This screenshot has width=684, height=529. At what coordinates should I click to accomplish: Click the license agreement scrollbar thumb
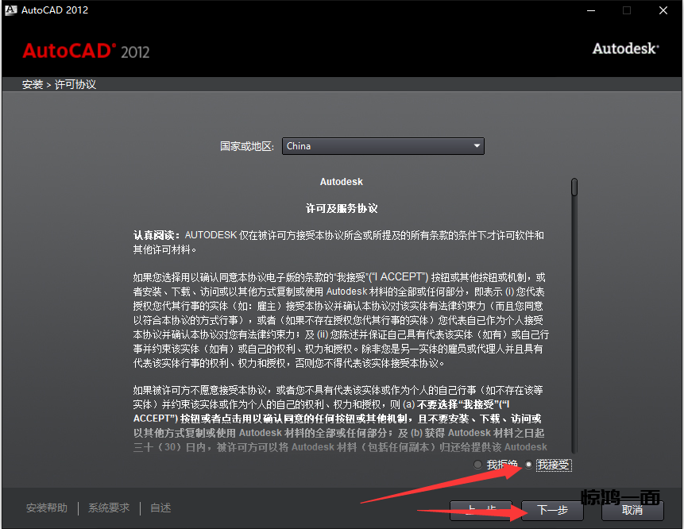(574, 187)
